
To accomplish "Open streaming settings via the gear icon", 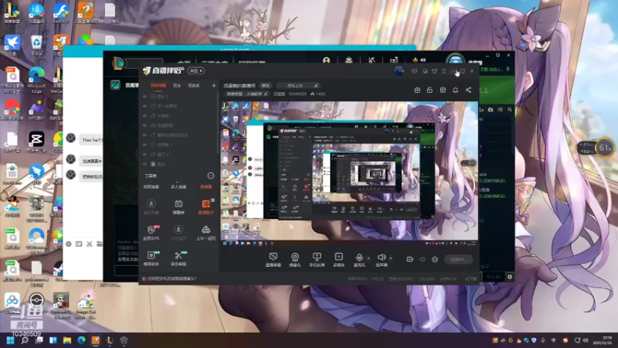I will pos(435,259).
